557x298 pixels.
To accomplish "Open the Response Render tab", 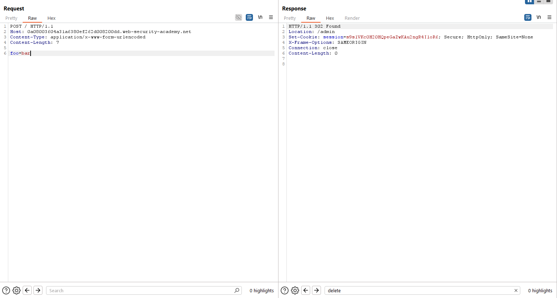I will click(352, 18).
